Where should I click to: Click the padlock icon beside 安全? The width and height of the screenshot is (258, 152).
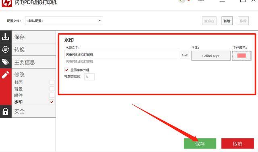click(x=5, y=111)
